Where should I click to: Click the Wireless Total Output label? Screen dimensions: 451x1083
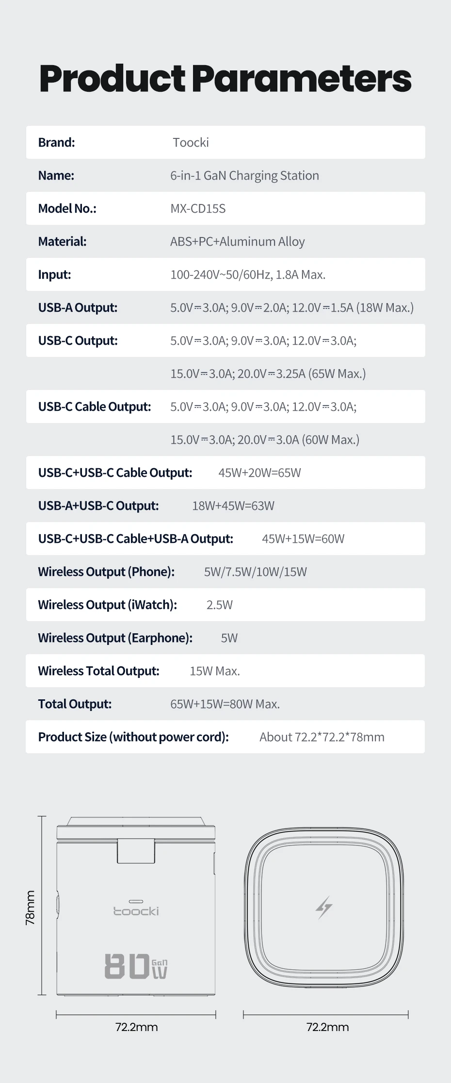[98, 671]
